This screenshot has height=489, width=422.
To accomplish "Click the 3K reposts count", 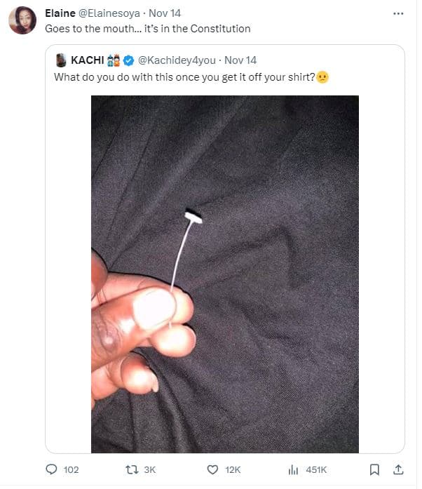I will click(x=149, y=469).
